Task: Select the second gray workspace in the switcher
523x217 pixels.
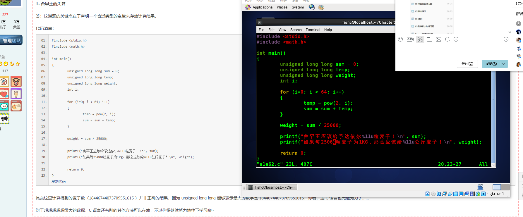Action: [x=505, y=187]
